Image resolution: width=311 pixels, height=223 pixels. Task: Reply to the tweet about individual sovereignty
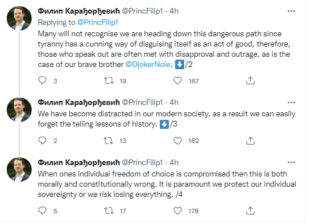[x=42, y=211]
